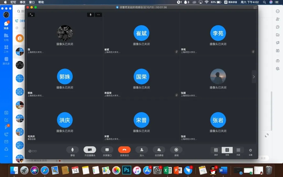
Task: Select the 宫格 grid view
Action: (227, 150)
